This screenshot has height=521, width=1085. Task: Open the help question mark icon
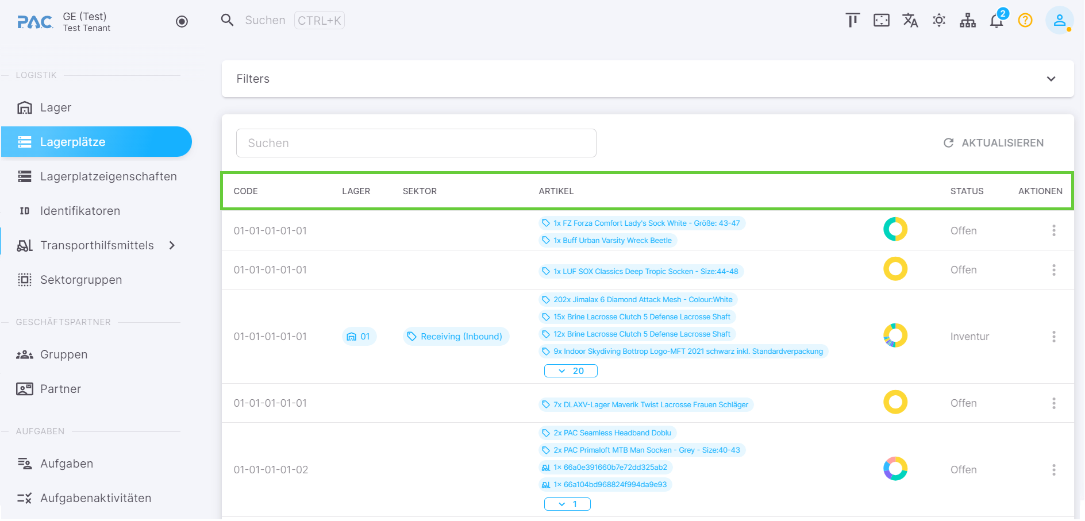point(1025,21)
